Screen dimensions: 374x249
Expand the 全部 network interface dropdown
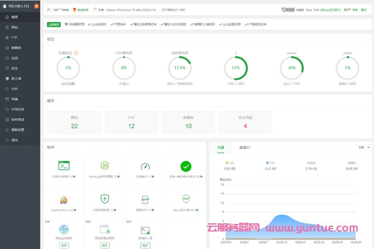pyautogui.click(x=362, y=148)
